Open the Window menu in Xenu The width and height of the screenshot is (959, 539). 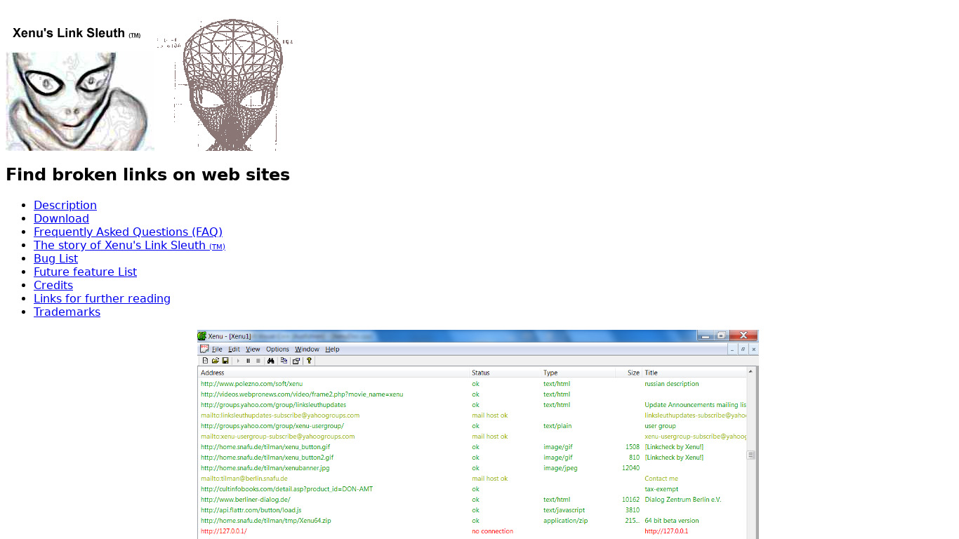[307, 350]
